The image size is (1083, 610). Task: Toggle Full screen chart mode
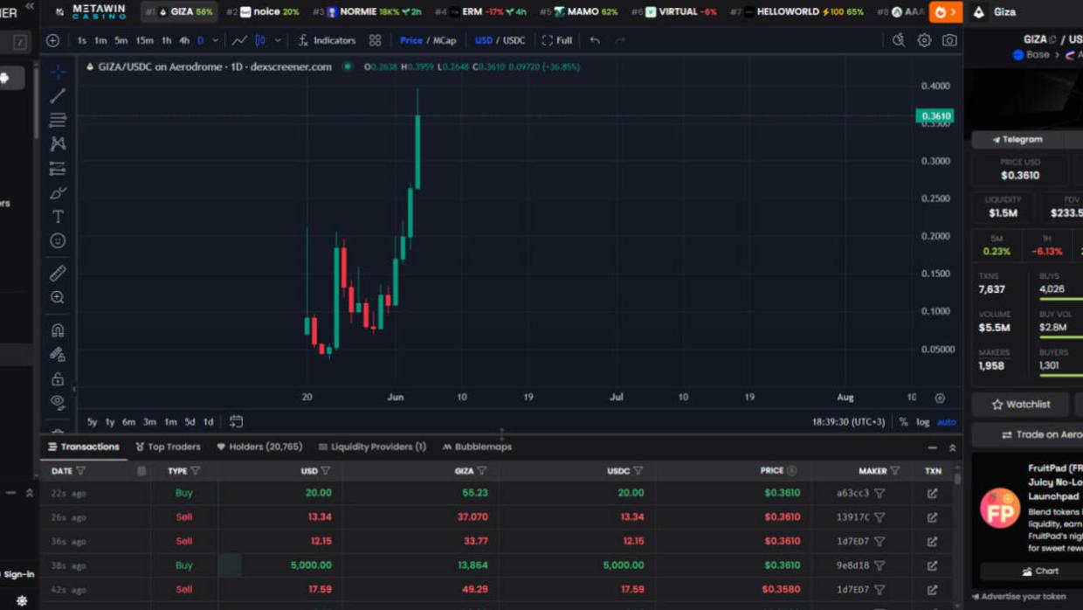pyautogui.click(x=557, y=40)
